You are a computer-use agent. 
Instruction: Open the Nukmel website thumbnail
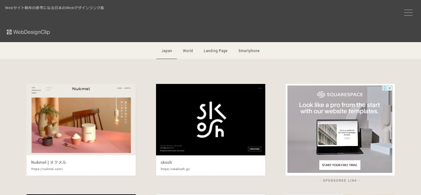[81, 119]
